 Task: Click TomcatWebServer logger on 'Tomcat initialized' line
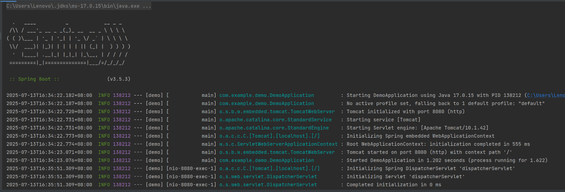click(x=277, y=112)
